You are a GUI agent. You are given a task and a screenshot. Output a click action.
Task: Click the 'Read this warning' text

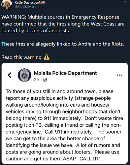(x=21, y=57)
